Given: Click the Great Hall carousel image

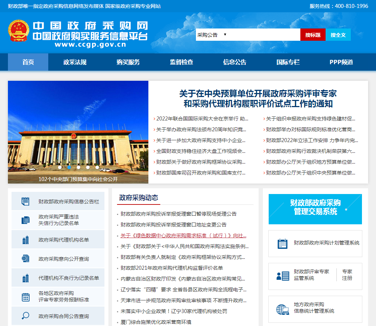Looking at the screenshot, I should 78,132.
